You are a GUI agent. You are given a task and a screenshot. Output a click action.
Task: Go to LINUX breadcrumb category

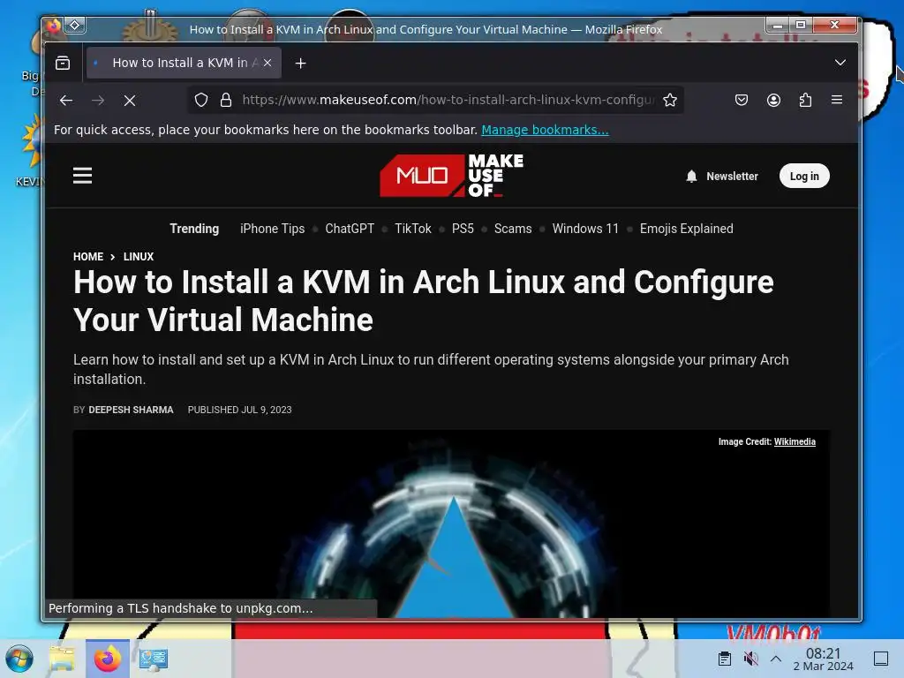(139, 257)
